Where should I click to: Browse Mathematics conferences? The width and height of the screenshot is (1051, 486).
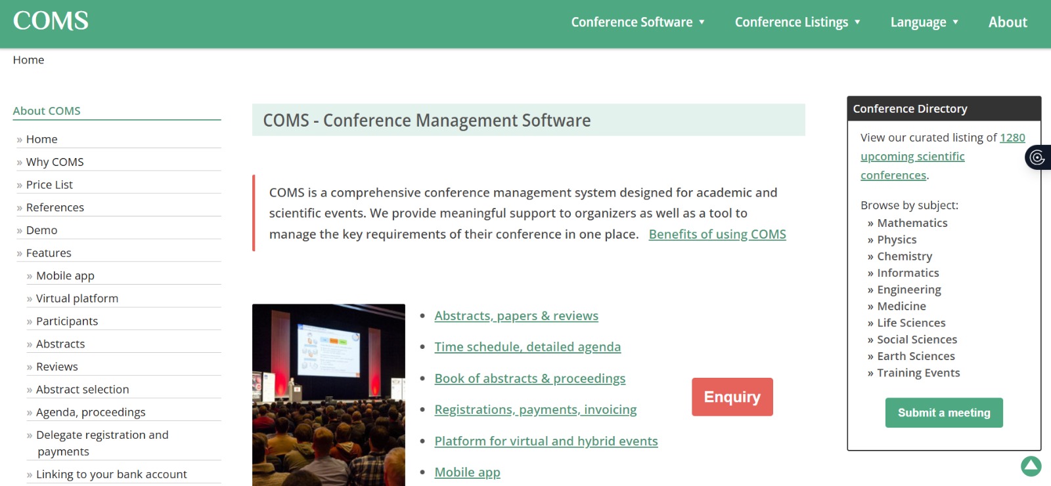tap(912, 223)
